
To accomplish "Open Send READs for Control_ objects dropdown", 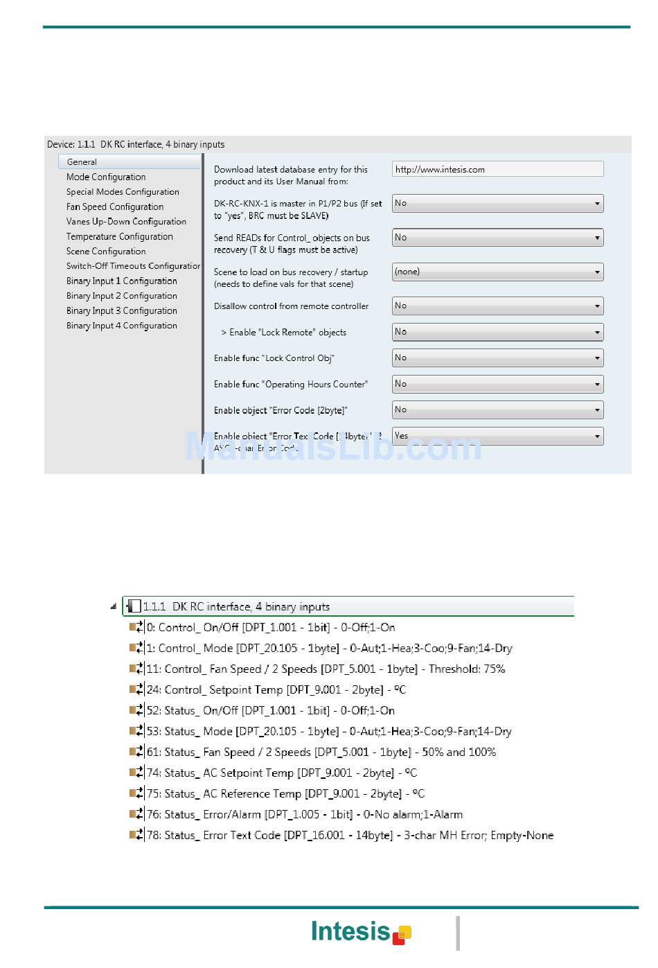I will (x=497, y=238).
